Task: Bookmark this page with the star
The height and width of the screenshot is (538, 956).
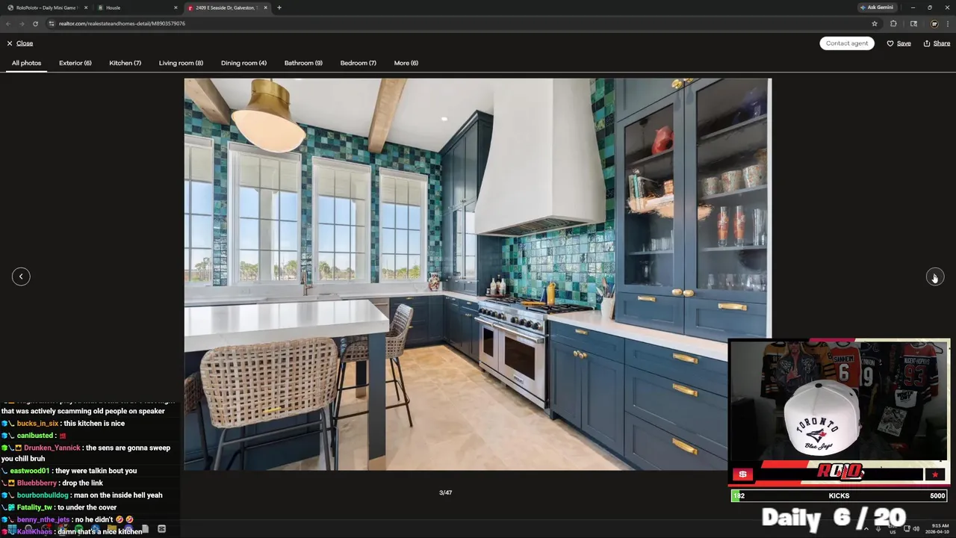Action: click(875, 23)
